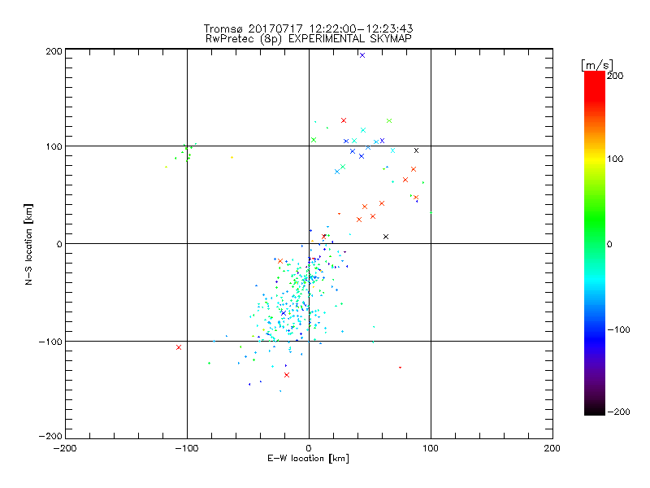Image resolution: width=650 pixels, height=488 pixels.
Task: Click the plot title 'Tromsø 20170717 12:22:00-12:23:43'
Action: [308, 28]
